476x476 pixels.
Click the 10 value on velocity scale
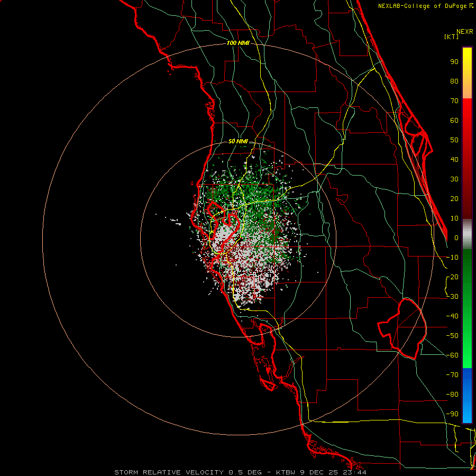point(454,218)
